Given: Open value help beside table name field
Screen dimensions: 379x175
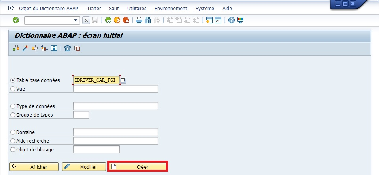Looking at the screenshot, I should pyautogui.click(x=123, y=80).
